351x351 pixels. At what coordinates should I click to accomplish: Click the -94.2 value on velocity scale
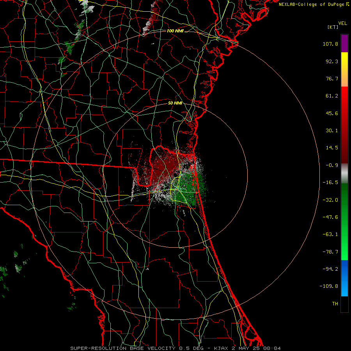(x=330, y=269)
